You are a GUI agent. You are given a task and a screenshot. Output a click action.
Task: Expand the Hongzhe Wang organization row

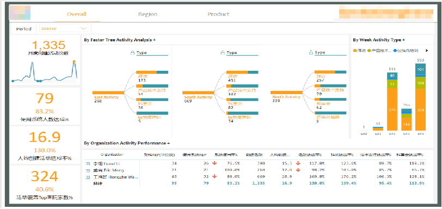(x=88, y=177)
